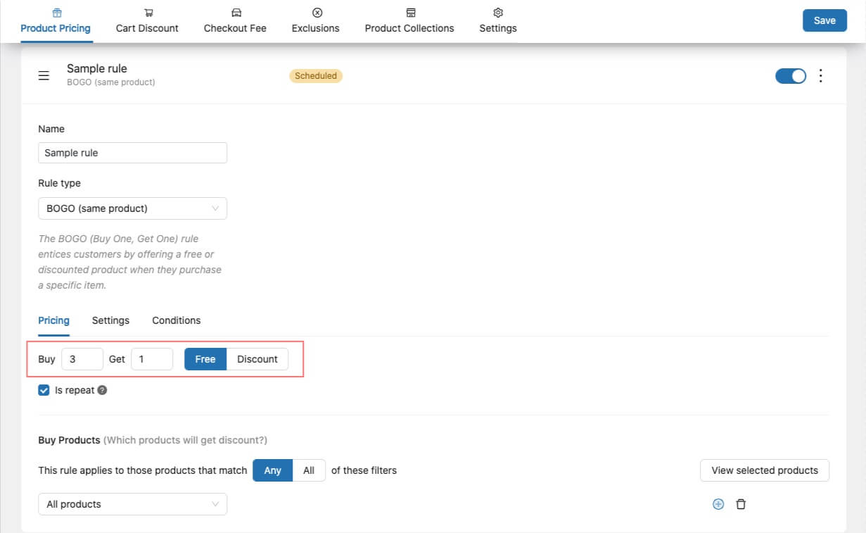Add a new product filter with plus icon
866x533 pixels.
point(718,504)
